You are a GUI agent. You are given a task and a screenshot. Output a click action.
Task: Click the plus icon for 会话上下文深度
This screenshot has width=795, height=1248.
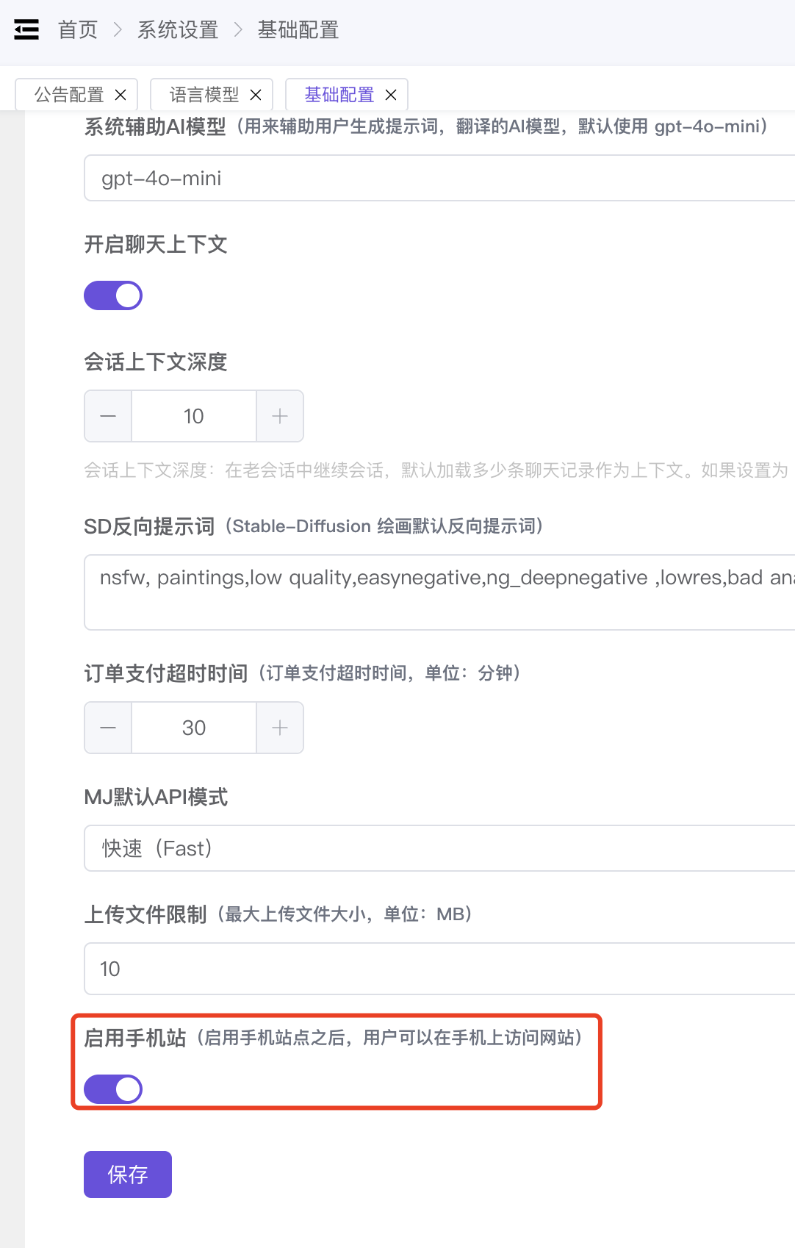click(x=279, y=416)
